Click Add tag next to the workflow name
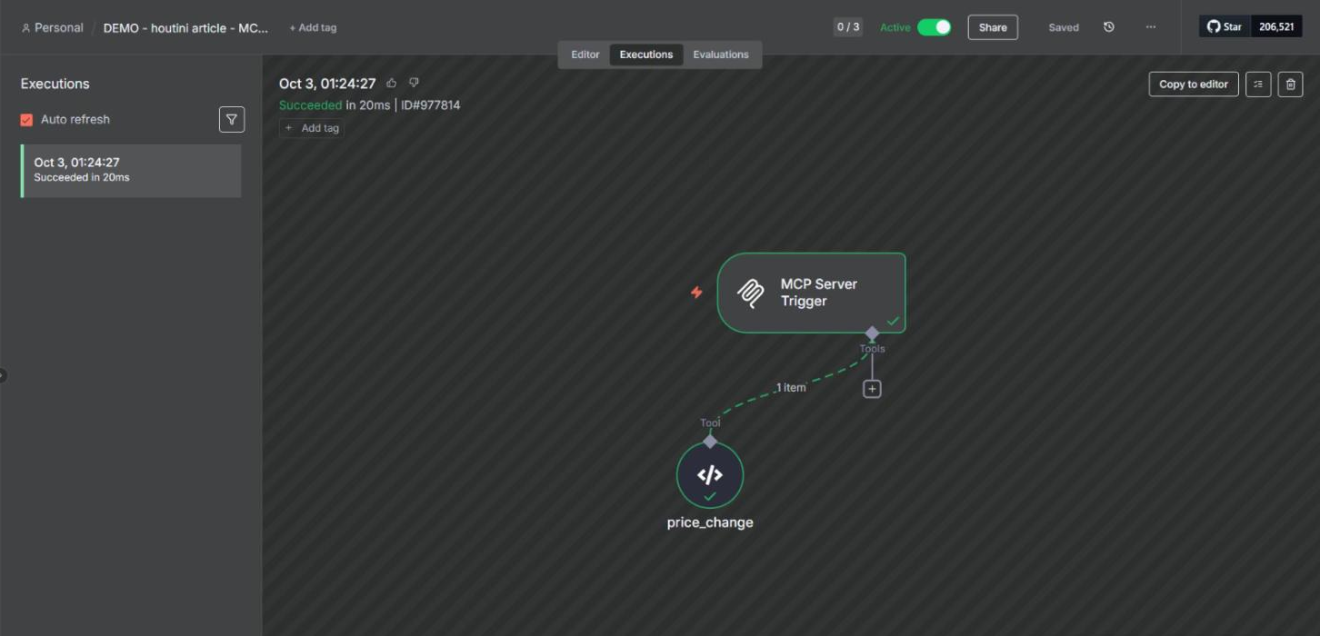The height and width of the screenshot is (636, 1320). pyautogui.click(x=313, y=27)
